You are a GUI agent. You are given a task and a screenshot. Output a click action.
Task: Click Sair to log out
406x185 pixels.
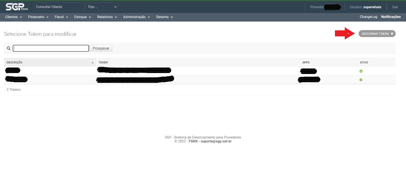pos(395,7)
